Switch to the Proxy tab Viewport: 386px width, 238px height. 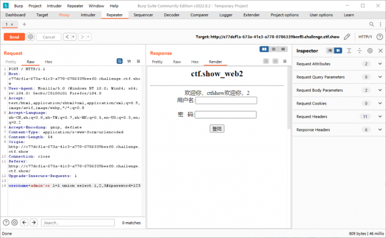click(64, 15)
